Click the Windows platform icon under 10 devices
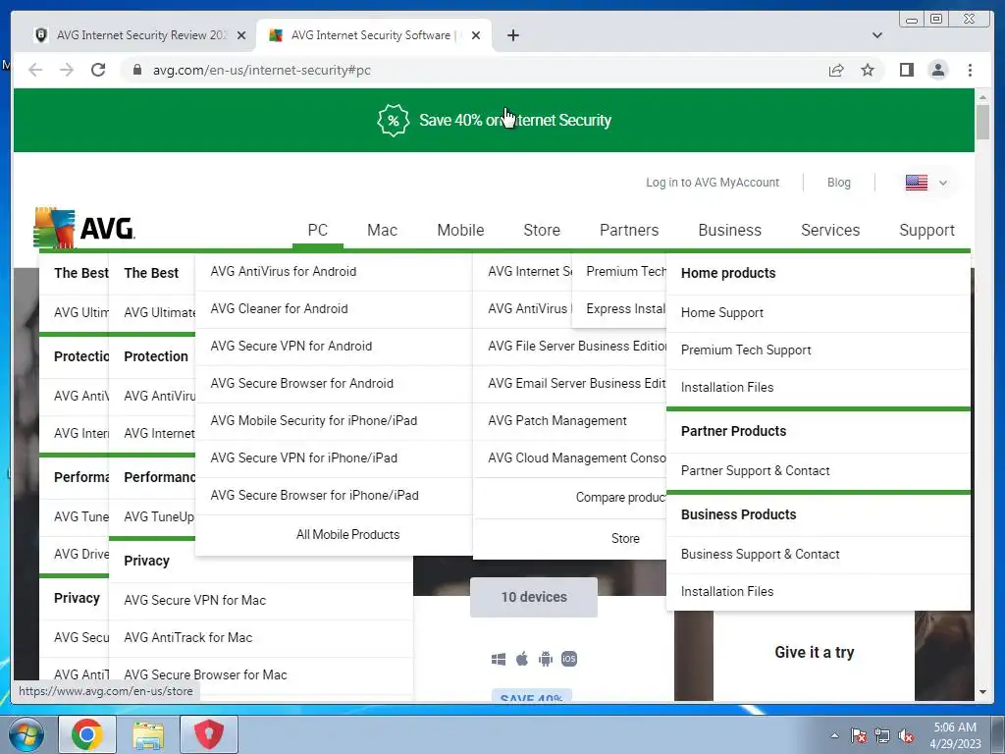The height and width of the screenshot is (754, 1005). [498, 659]
